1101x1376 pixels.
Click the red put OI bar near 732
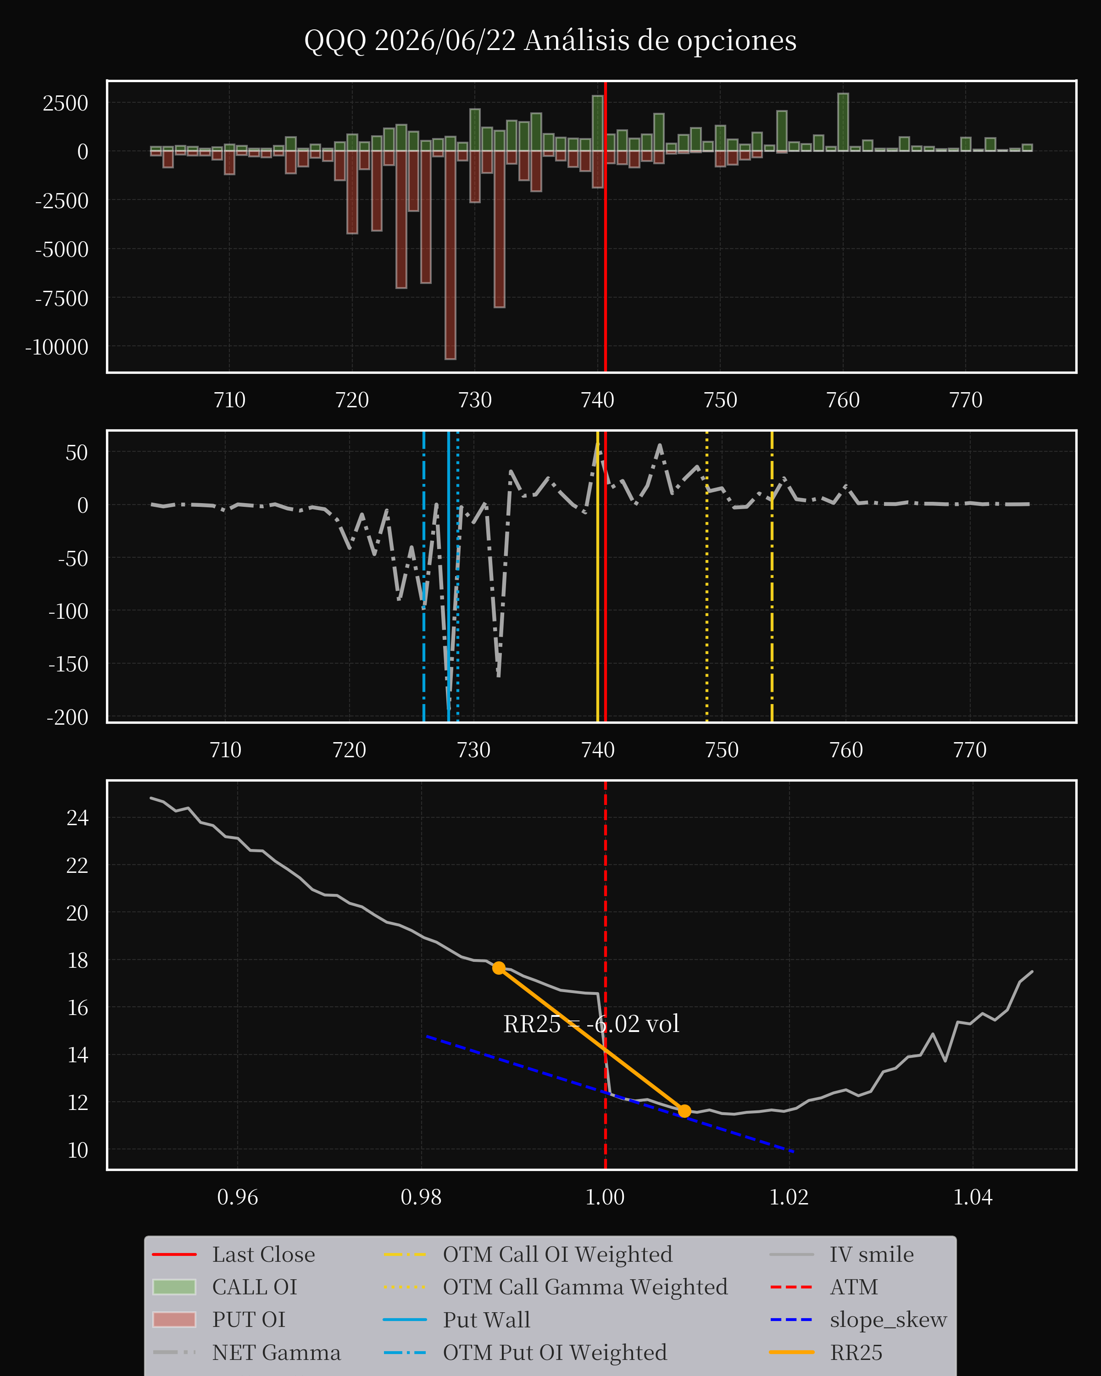[x=499, y=229]
